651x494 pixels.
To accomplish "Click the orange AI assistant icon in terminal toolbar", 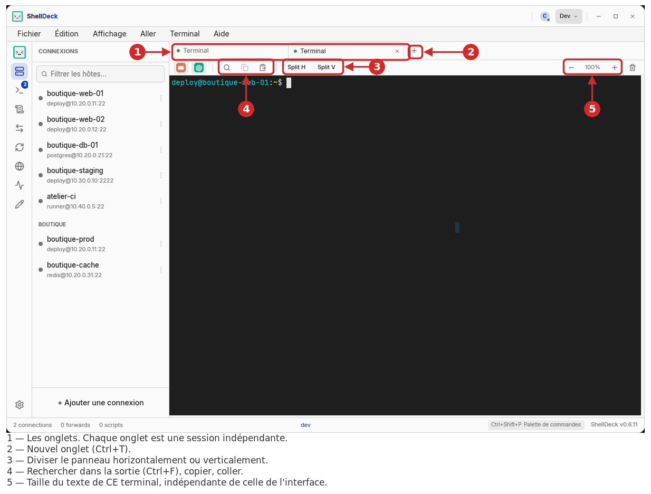I will click(x=181, y=68).
